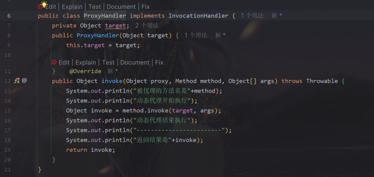
Task: Open '1 个用法' usages hint on the class line
Action: click(x=252, y=16)
